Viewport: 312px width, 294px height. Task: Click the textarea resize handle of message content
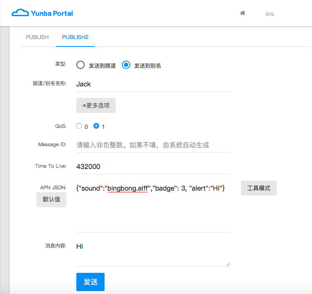click(228, 265)
